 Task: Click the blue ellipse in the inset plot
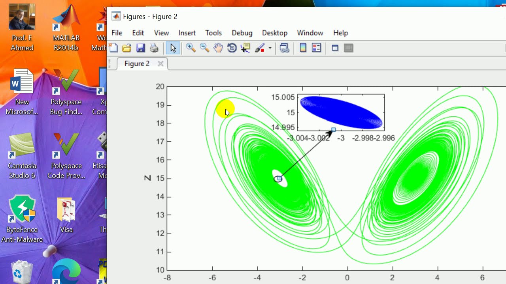coord(342,113)
